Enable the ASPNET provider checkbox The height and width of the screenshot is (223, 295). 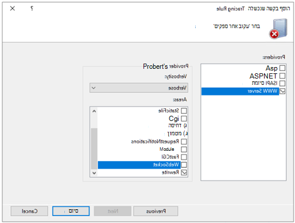pos(282,76)
